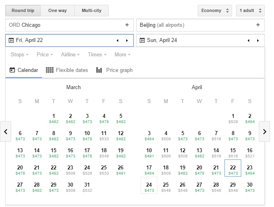274x207 pixels.
Task: Select the Round trip option
Action: 23,10
